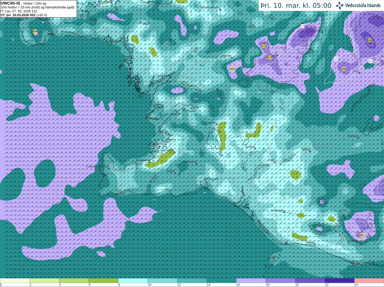Select the 16–18 m/s lavender legend swatch

tap(251, 281)
